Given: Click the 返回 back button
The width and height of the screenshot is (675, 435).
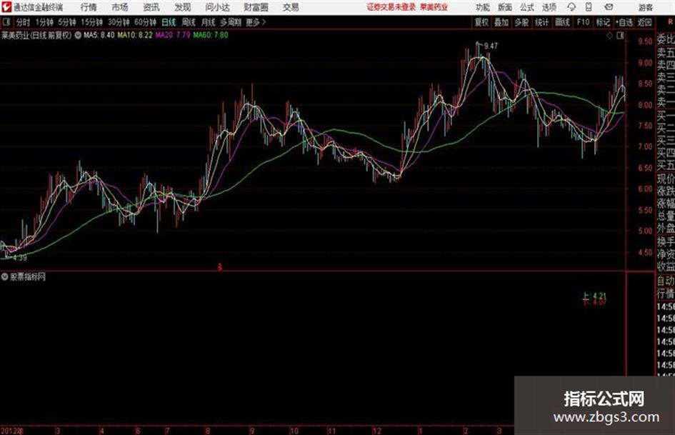Looking at the screenshot, I should (644, 22).
